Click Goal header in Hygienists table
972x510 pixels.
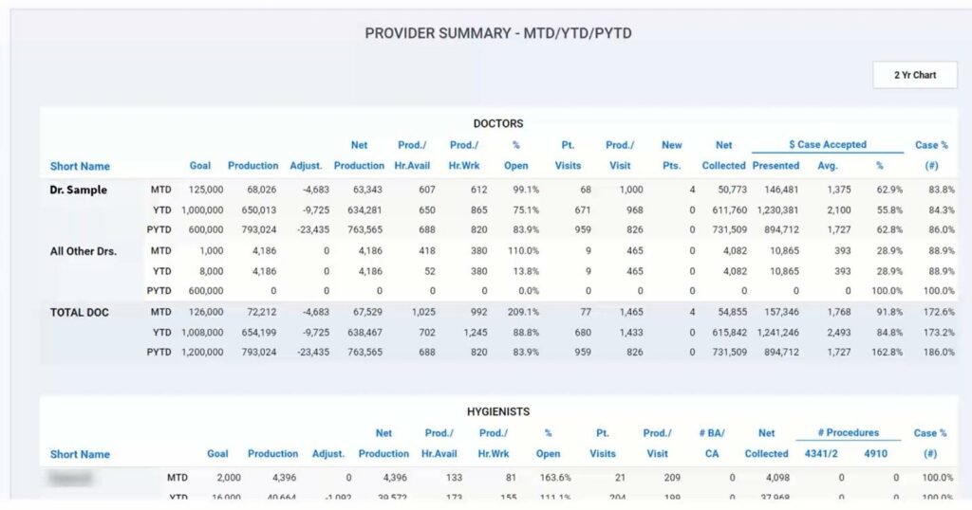pos(217,454)
